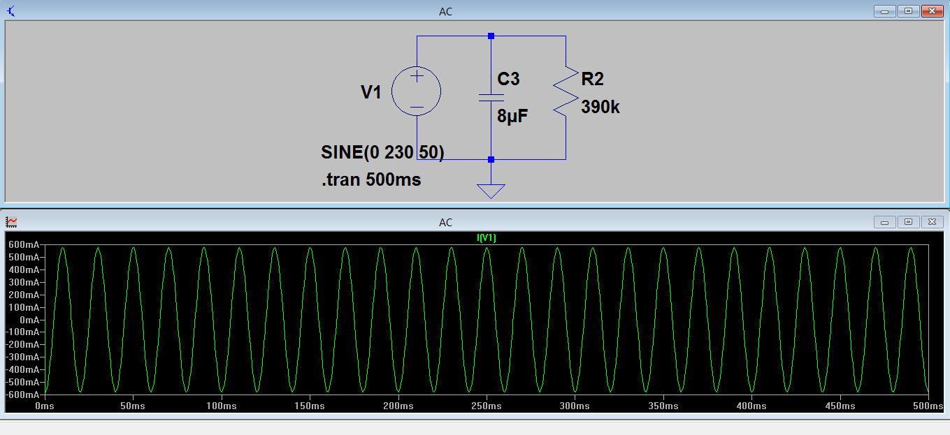Image resolution: width=950 pixels, height=435 pixels.
Task: Click the 250ms time axis label
Action: click(x=485, y=406)
